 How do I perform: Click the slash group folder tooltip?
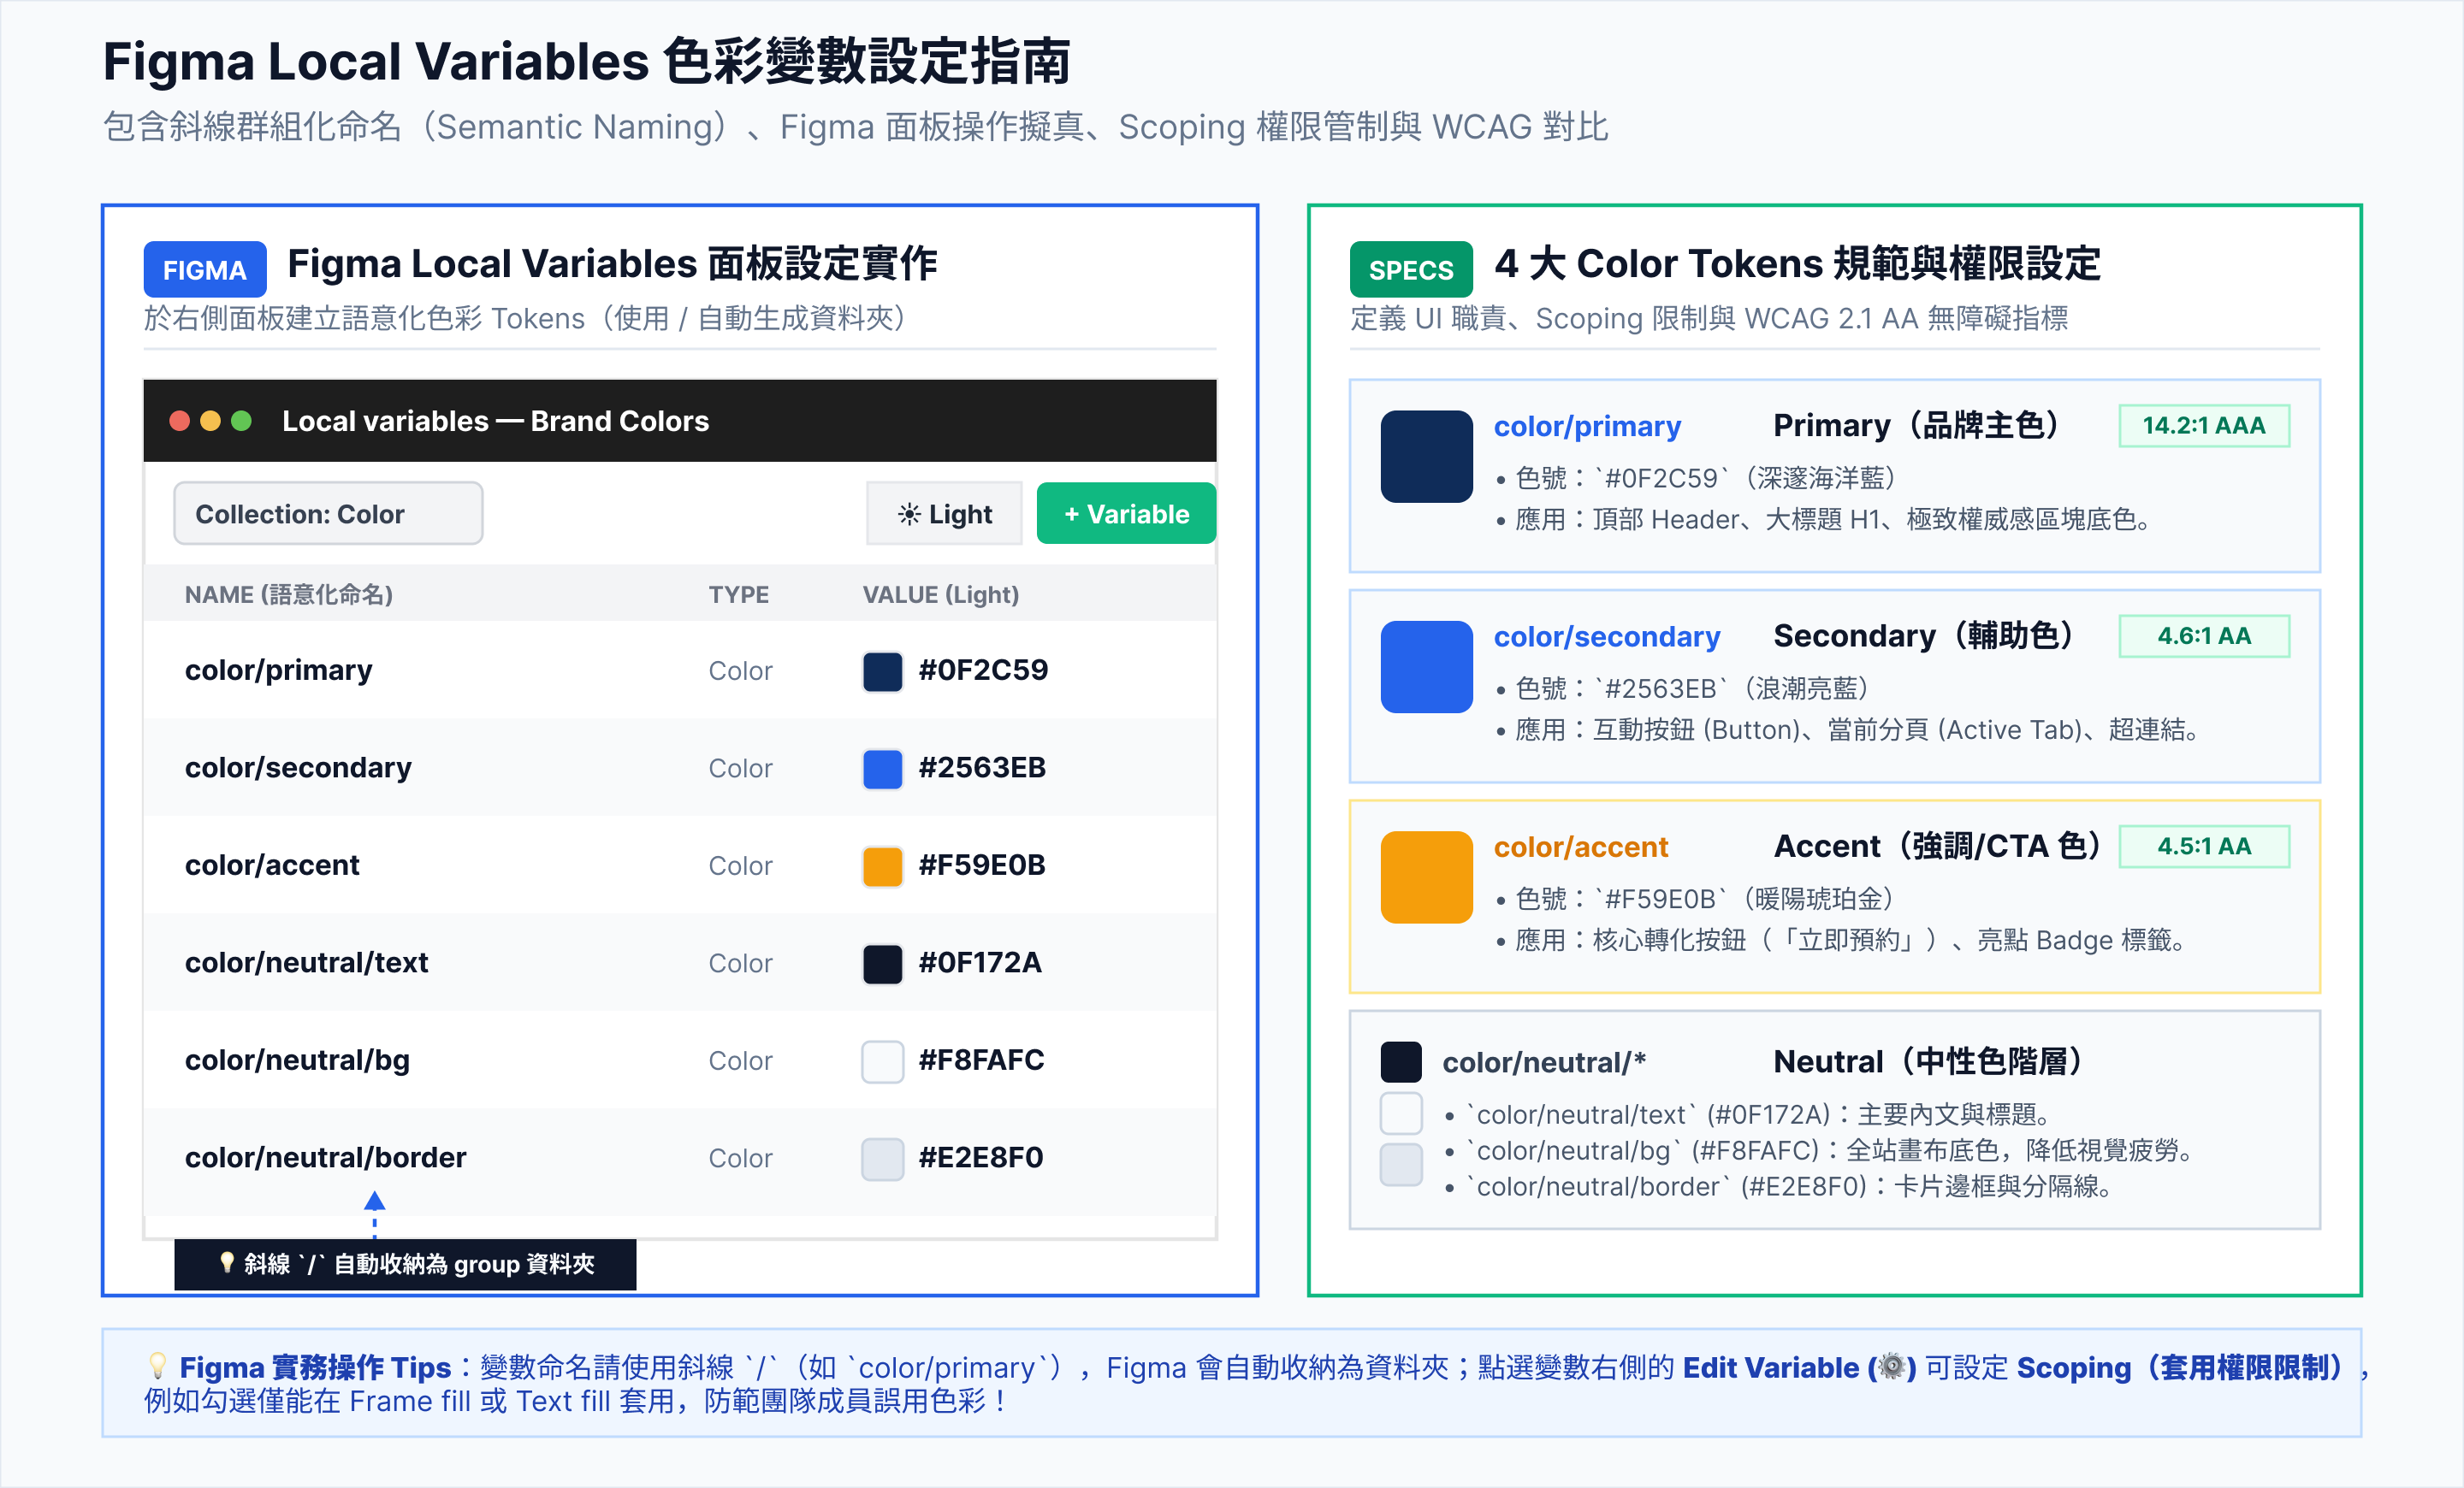click(405, 1264)
